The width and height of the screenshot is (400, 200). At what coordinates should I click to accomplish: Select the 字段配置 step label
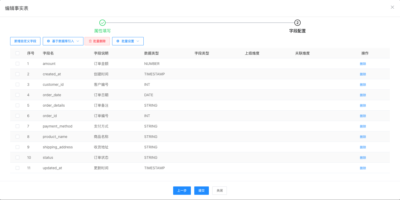297,31
